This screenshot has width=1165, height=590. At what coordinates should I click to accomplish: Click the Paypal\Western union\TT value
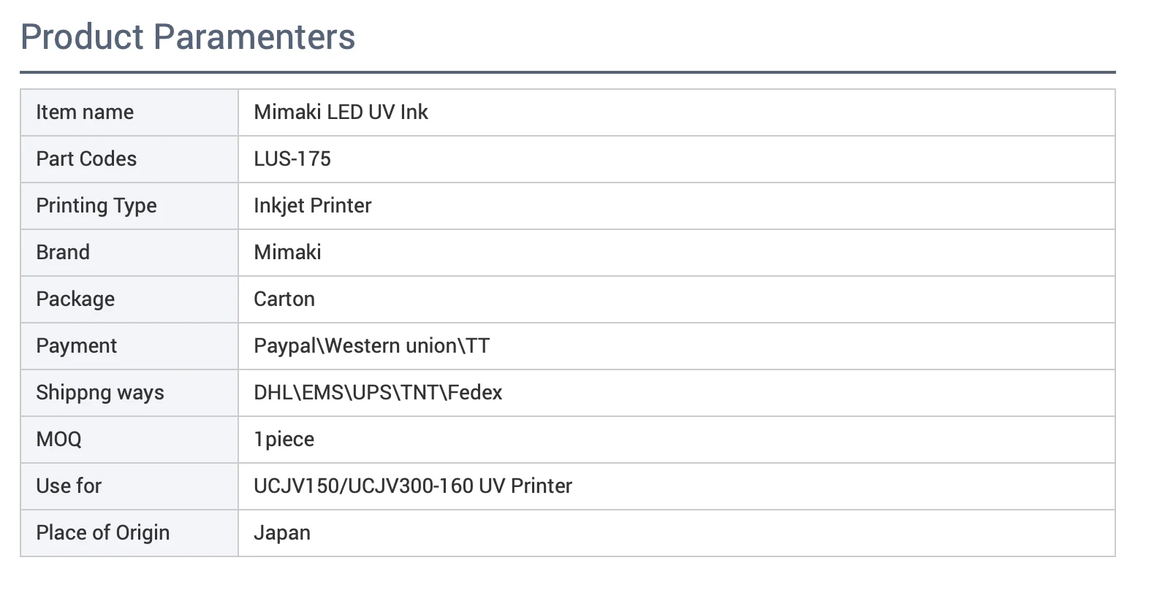point(371,346)
